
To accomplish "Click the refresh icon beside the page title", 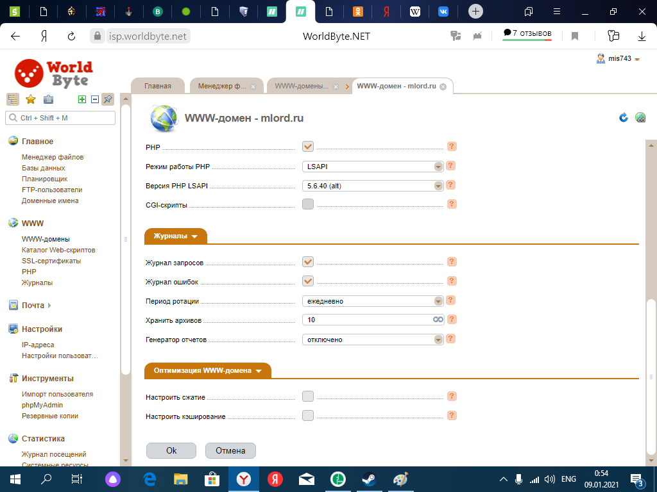I will tap(623, 117).
